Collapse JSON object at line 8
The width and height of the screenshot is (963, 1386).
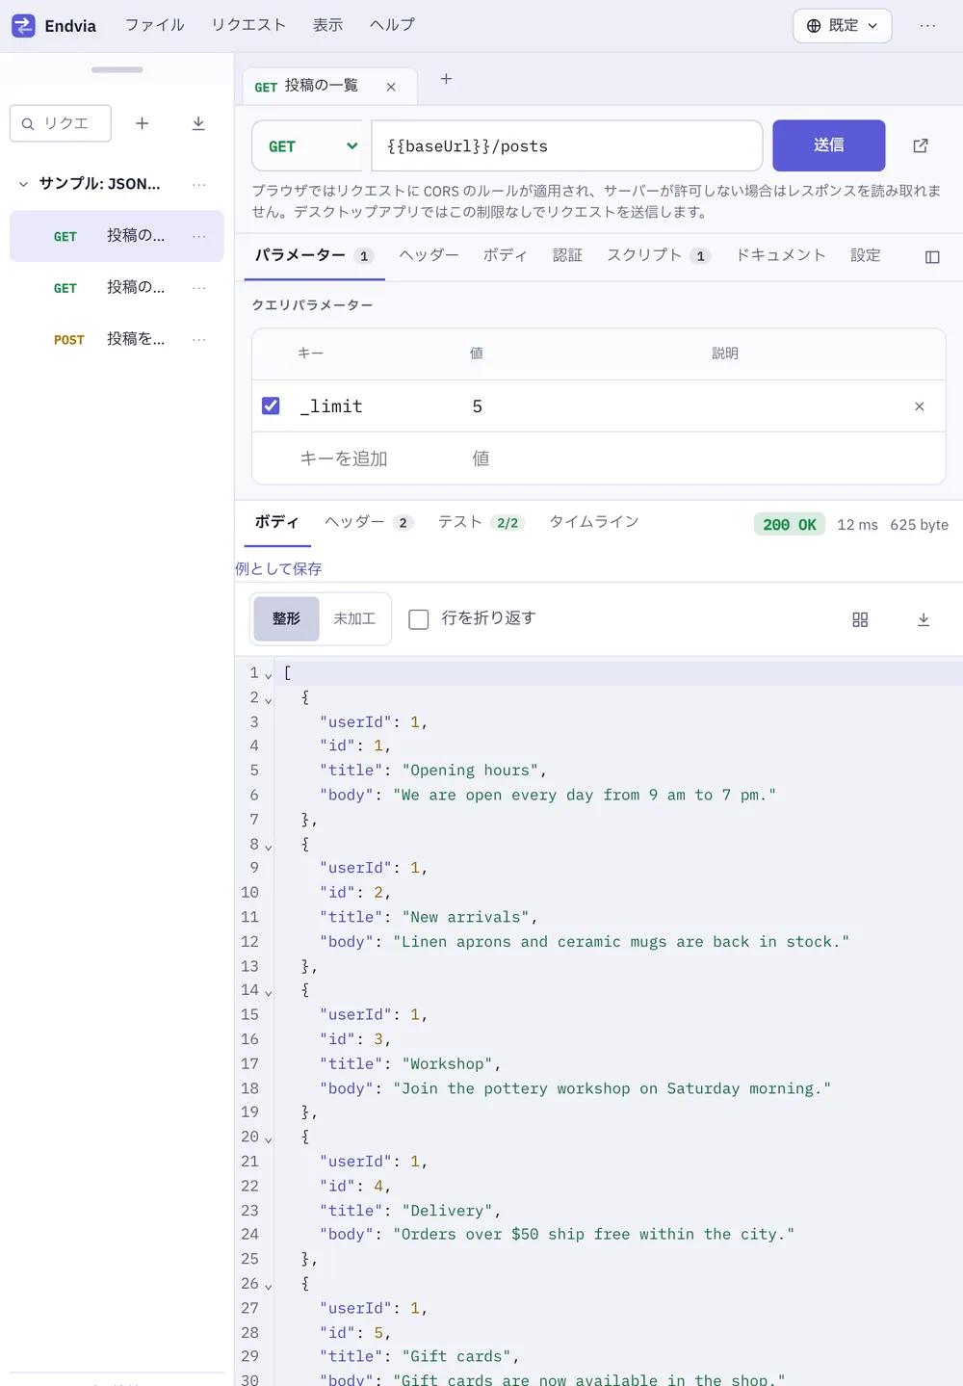point(269,846)
